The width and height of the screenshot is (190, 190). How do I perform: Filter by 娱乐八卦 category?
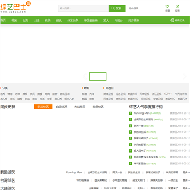click(69, 99)
